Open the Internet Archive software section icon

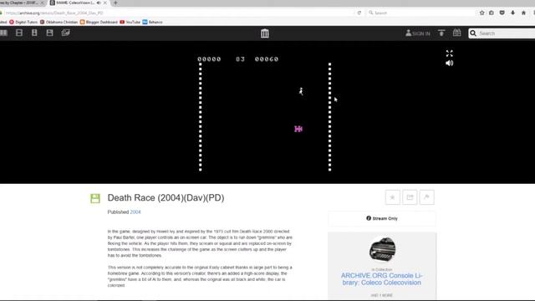tap(50, 33)
